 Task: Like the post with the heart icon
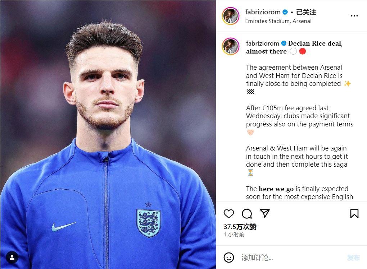pos(229,214)
